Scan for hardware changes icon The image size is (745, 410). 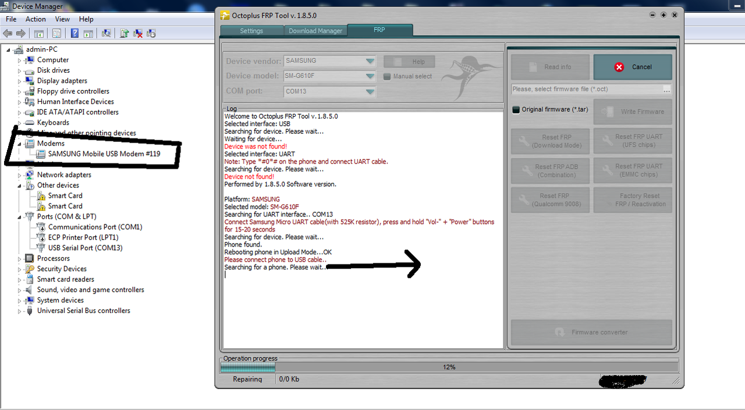click(x=107, y=34)
